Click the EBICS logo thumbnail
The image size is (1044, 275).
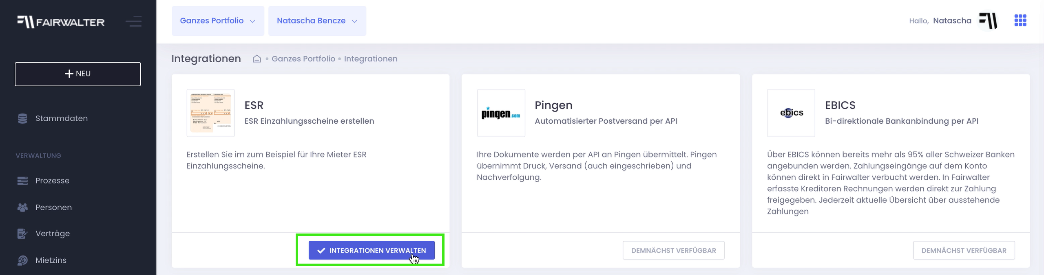point(791,113)
